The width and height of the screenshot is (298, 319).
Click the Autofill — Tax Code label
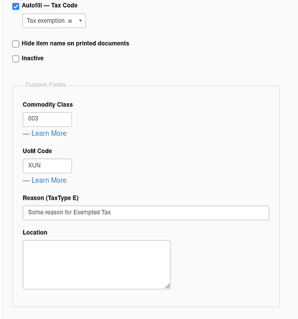click(x=50, y=5)
